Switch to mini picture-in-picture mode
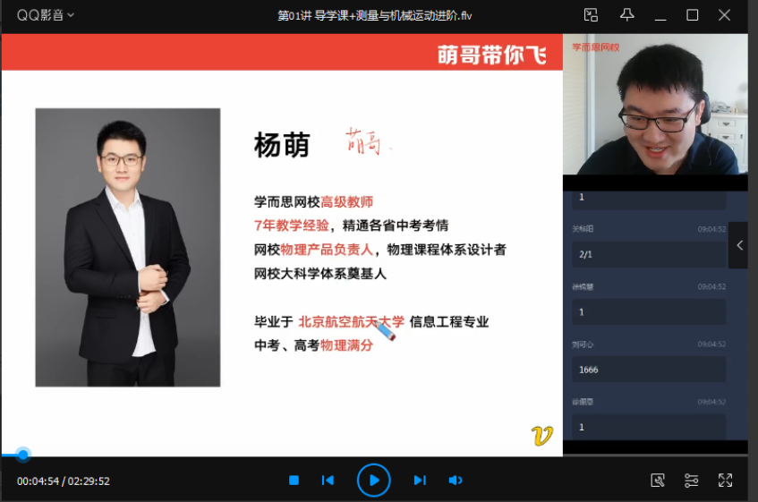The height and width of the screenshot is (502, 758). [x=591, y=15]
